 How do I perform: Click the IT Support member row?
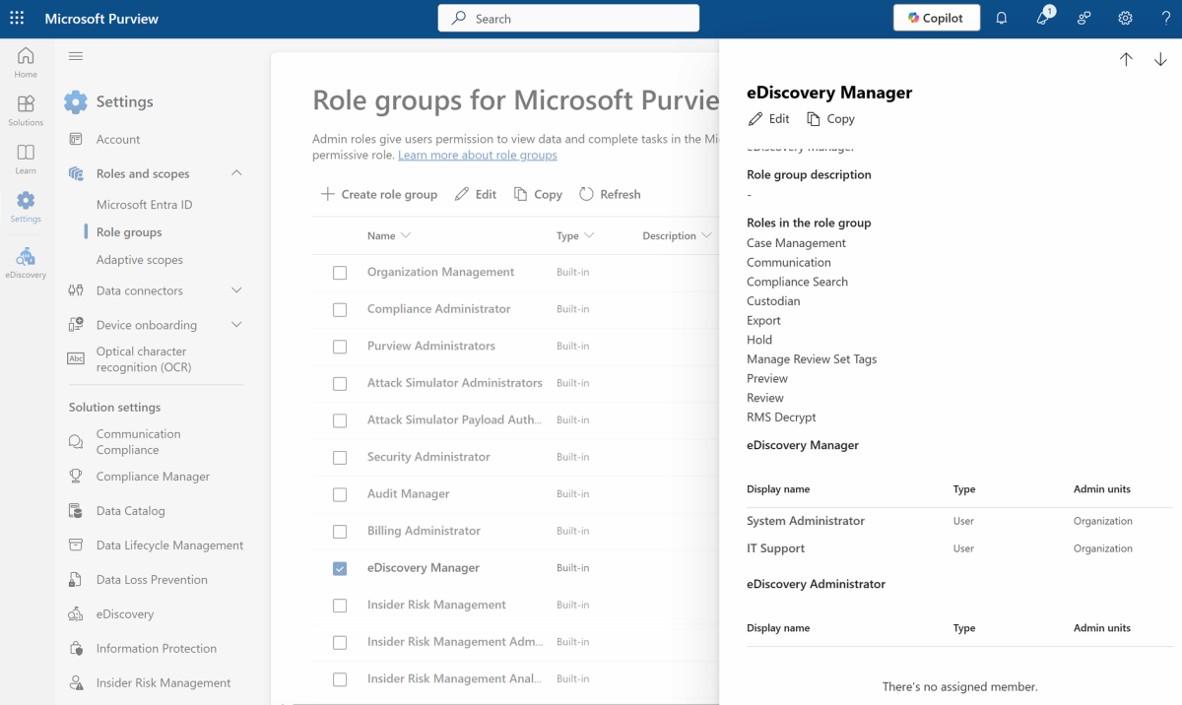(x=959, y=548)
